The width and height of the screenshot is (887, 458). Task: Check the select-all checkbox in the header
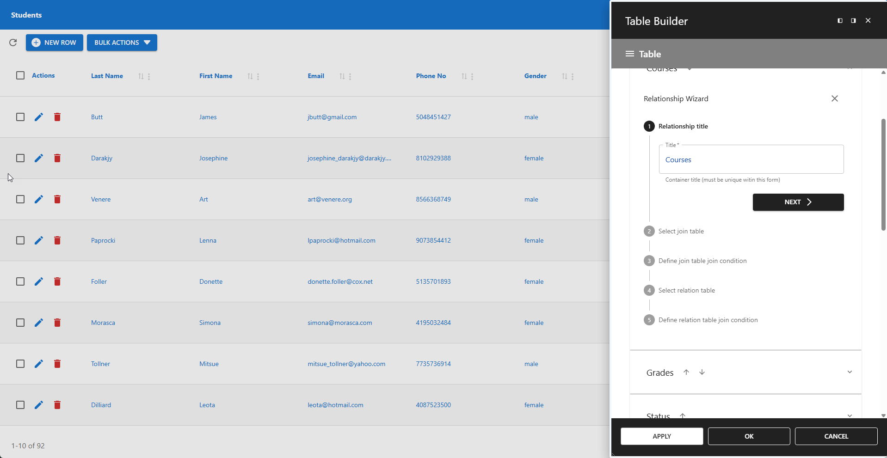pos(20,75)
